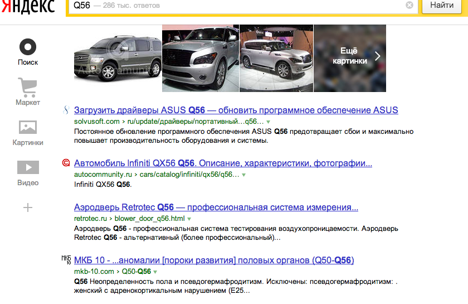Image resolution: width=468 pixels, height=304 pixels.
Task: Click snippet starting 'Постоянное обновление программного обеспечения'
Action: (243, 136)
